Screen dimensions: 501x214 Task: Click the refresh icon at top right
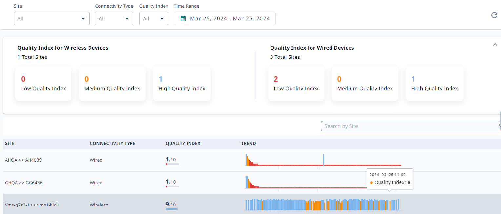click(x=494, y=15)
